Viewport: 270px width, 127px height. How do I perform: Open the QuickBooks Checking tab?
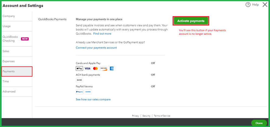tap(10, 39)
